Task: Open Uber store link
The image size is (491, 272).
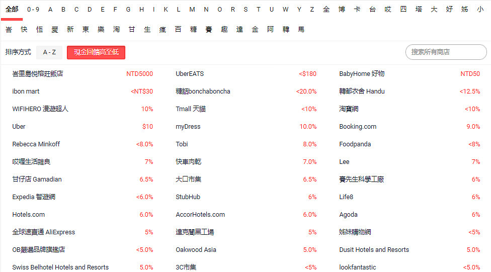Action: pyautogui.click(x=19, y=127)
